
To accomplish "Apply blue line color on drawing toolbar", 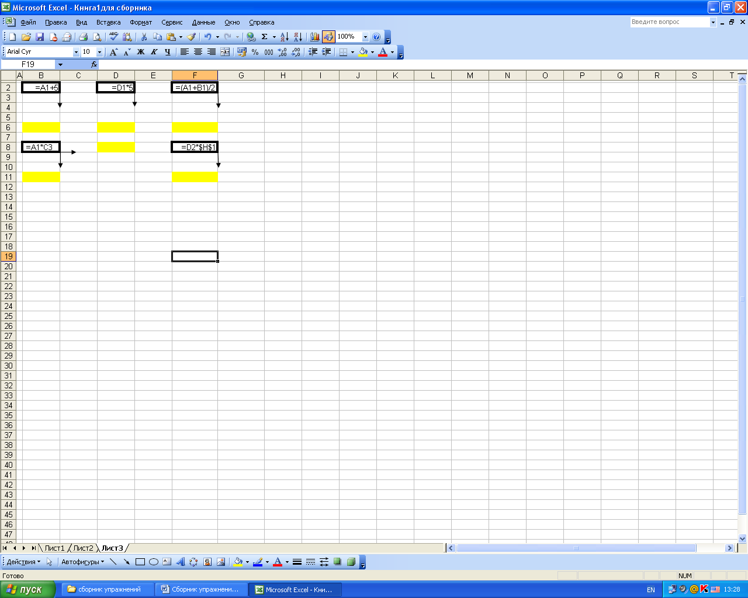I will pos(258,562).
